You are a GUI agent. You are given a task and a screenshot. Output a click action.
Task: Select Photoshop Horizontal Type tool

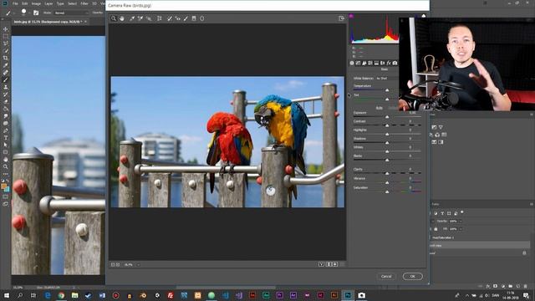pyautogui.click(x=6, y=138)
